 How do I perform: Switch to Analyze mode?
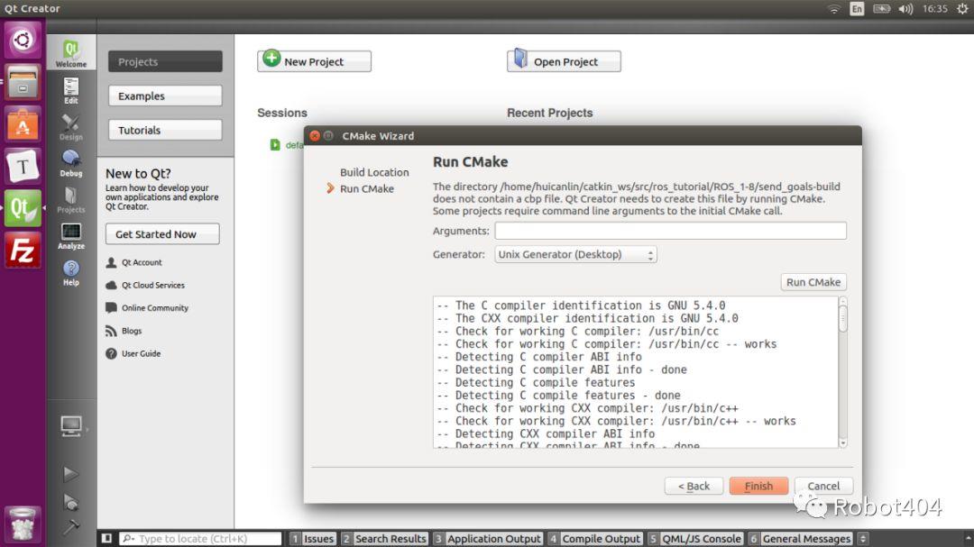(x=71, y=236)
